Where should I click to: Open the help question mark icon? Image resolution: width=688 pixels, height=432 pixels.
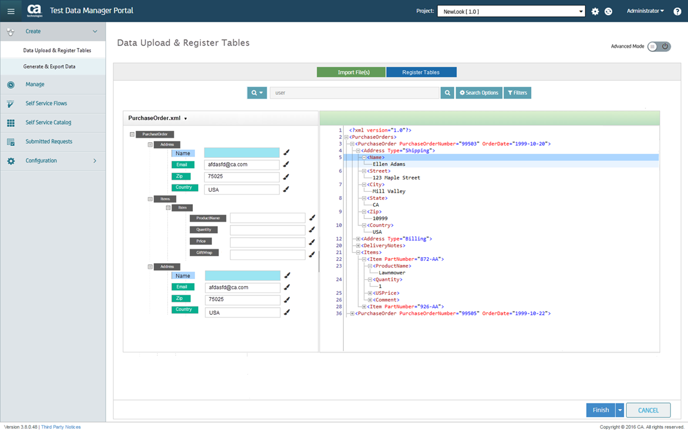(677, 11)
